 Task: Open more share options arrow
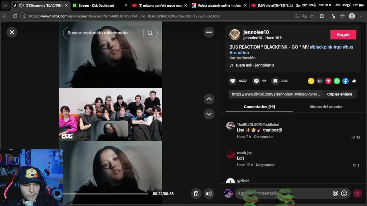coord(354,81)
